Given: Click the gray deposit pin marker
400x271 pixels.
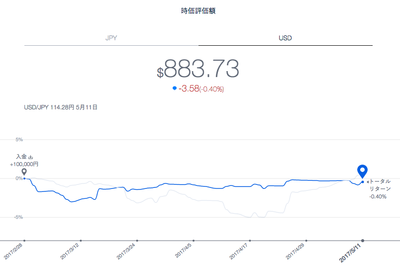Looking at the screenshot, I should coord(24,172).
